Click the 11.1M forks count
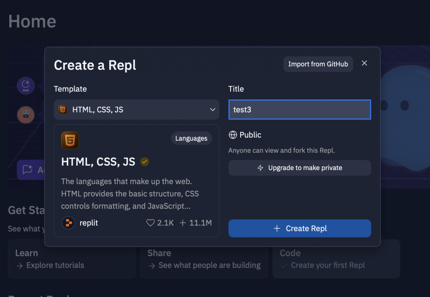 (200, 223)
